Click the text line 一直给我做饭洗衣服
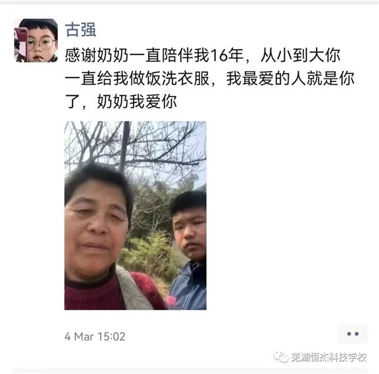379x374 pixels. (137, 79)
